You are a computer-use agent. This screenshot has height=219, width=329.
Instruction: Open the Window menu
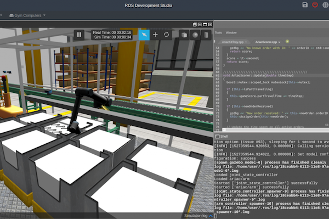click(231, 33)
